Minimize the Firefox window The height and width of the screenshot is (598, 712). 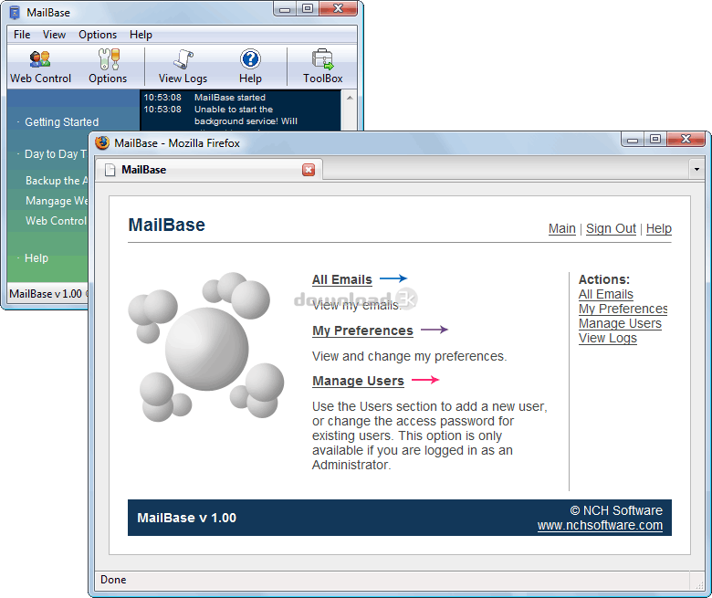(x=632, y=140)
